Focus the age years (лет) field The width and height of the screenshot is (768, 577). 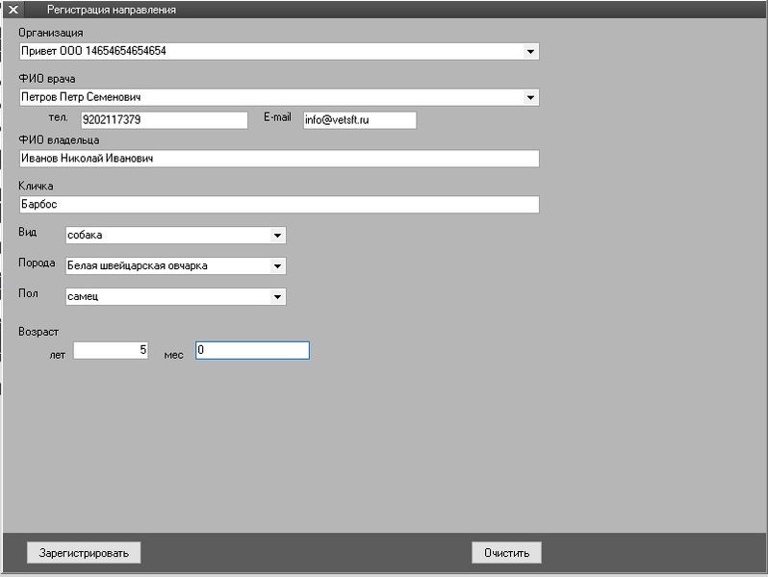click(111, 351)
